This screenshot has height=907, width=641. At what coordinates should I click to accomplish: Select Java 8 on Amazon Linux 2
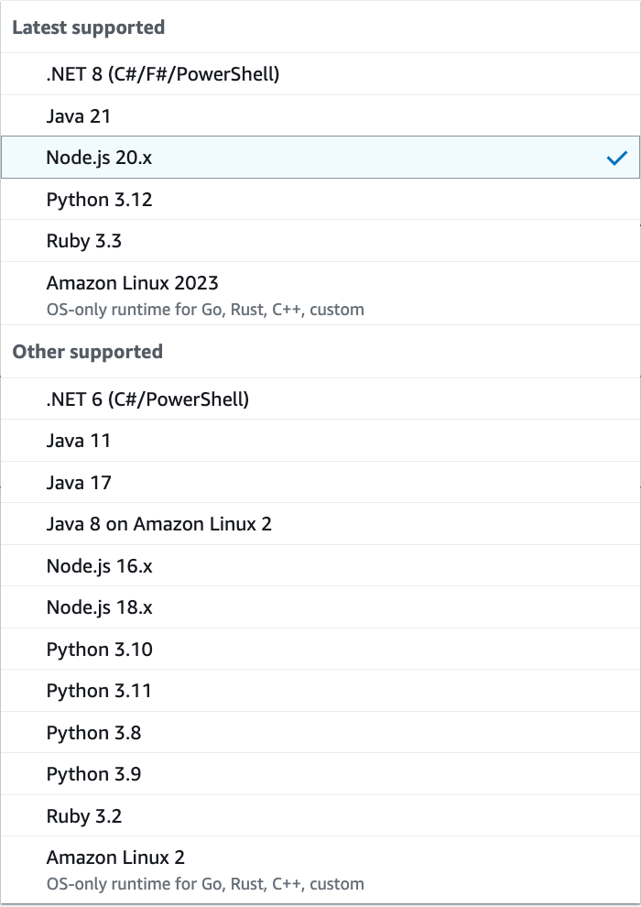point(320,523)
